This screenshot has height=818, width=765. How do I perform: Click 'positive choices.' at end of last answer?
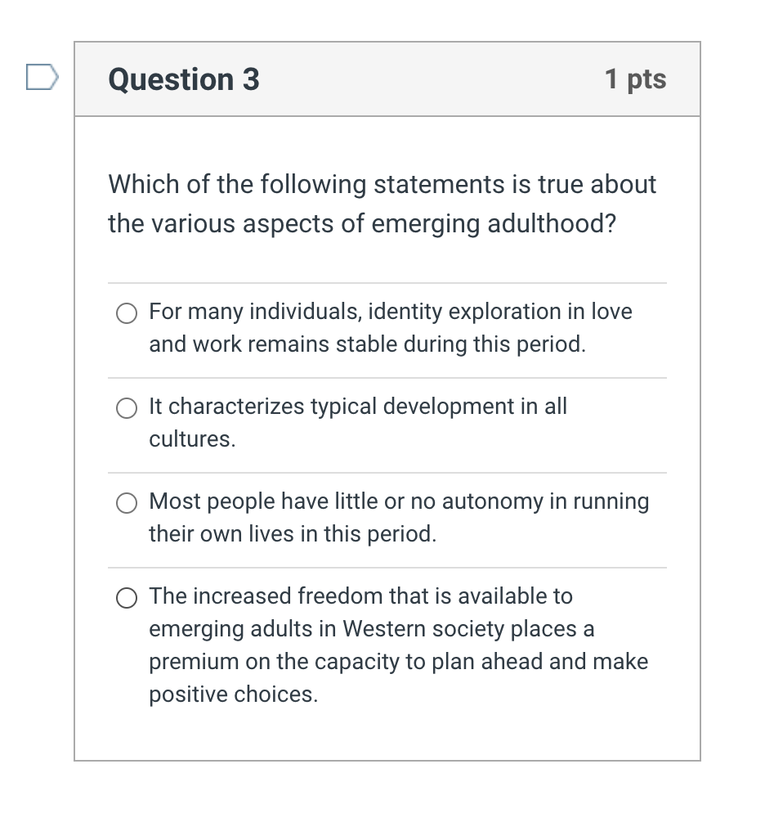tap(234, 694)
